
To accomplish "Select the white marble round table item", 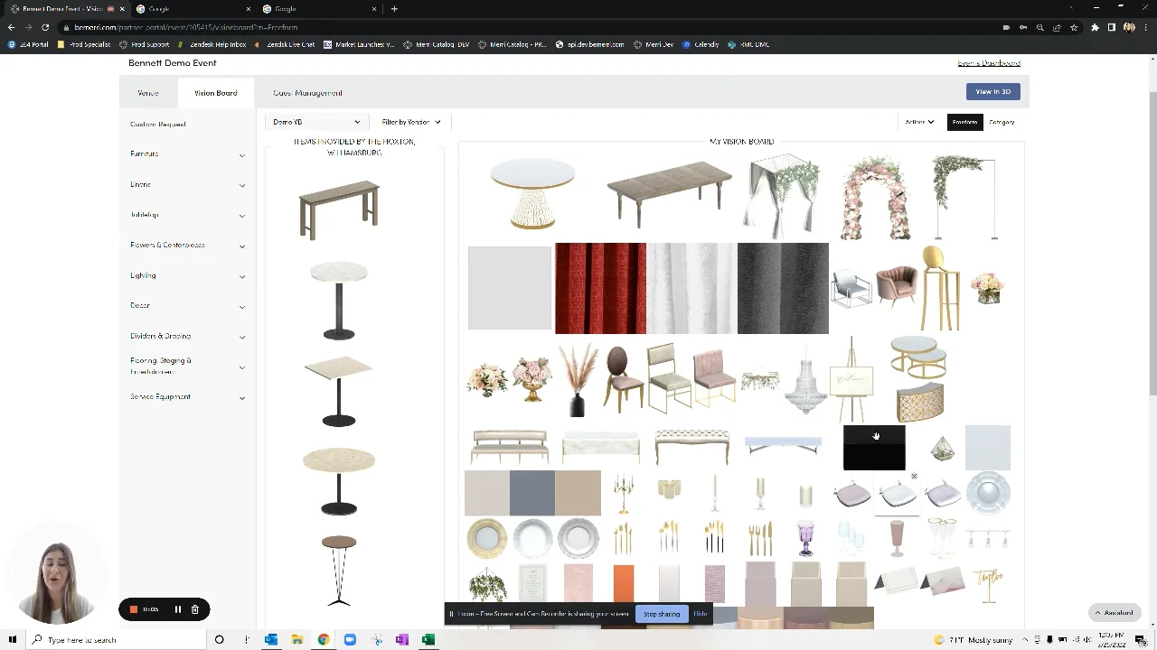I will (x=339, y=301).
